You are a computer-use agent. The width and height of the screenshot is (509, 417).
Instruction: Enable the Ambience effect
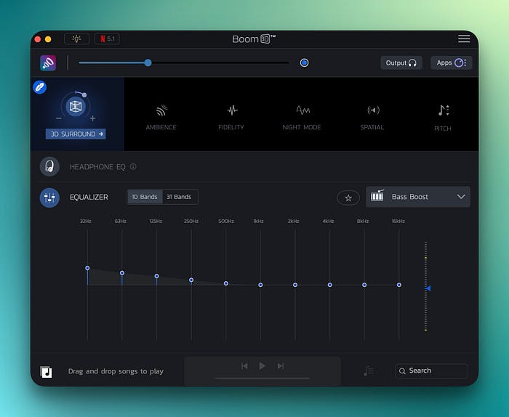tap(161, 117)
